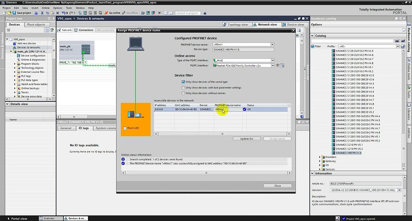Open project using the folder toolbar icon
Image resolution: width=412 pixels, height=221 pixels.
pos(9,13)
